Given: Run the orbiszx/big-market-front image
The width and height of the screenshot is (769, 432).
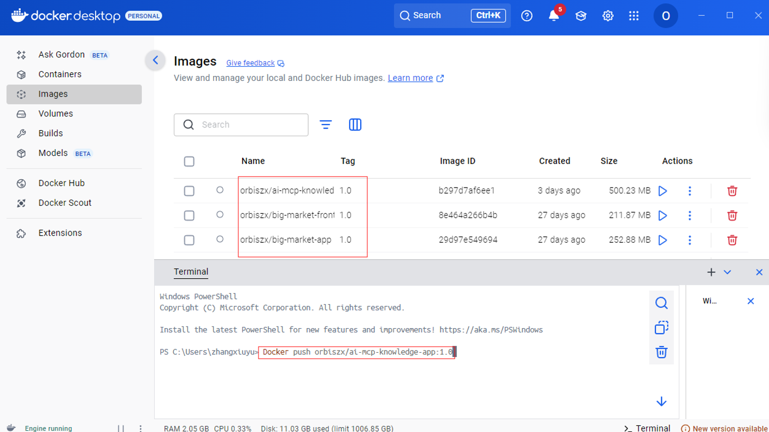Looking at the screenshot, I should pos(663,215).
